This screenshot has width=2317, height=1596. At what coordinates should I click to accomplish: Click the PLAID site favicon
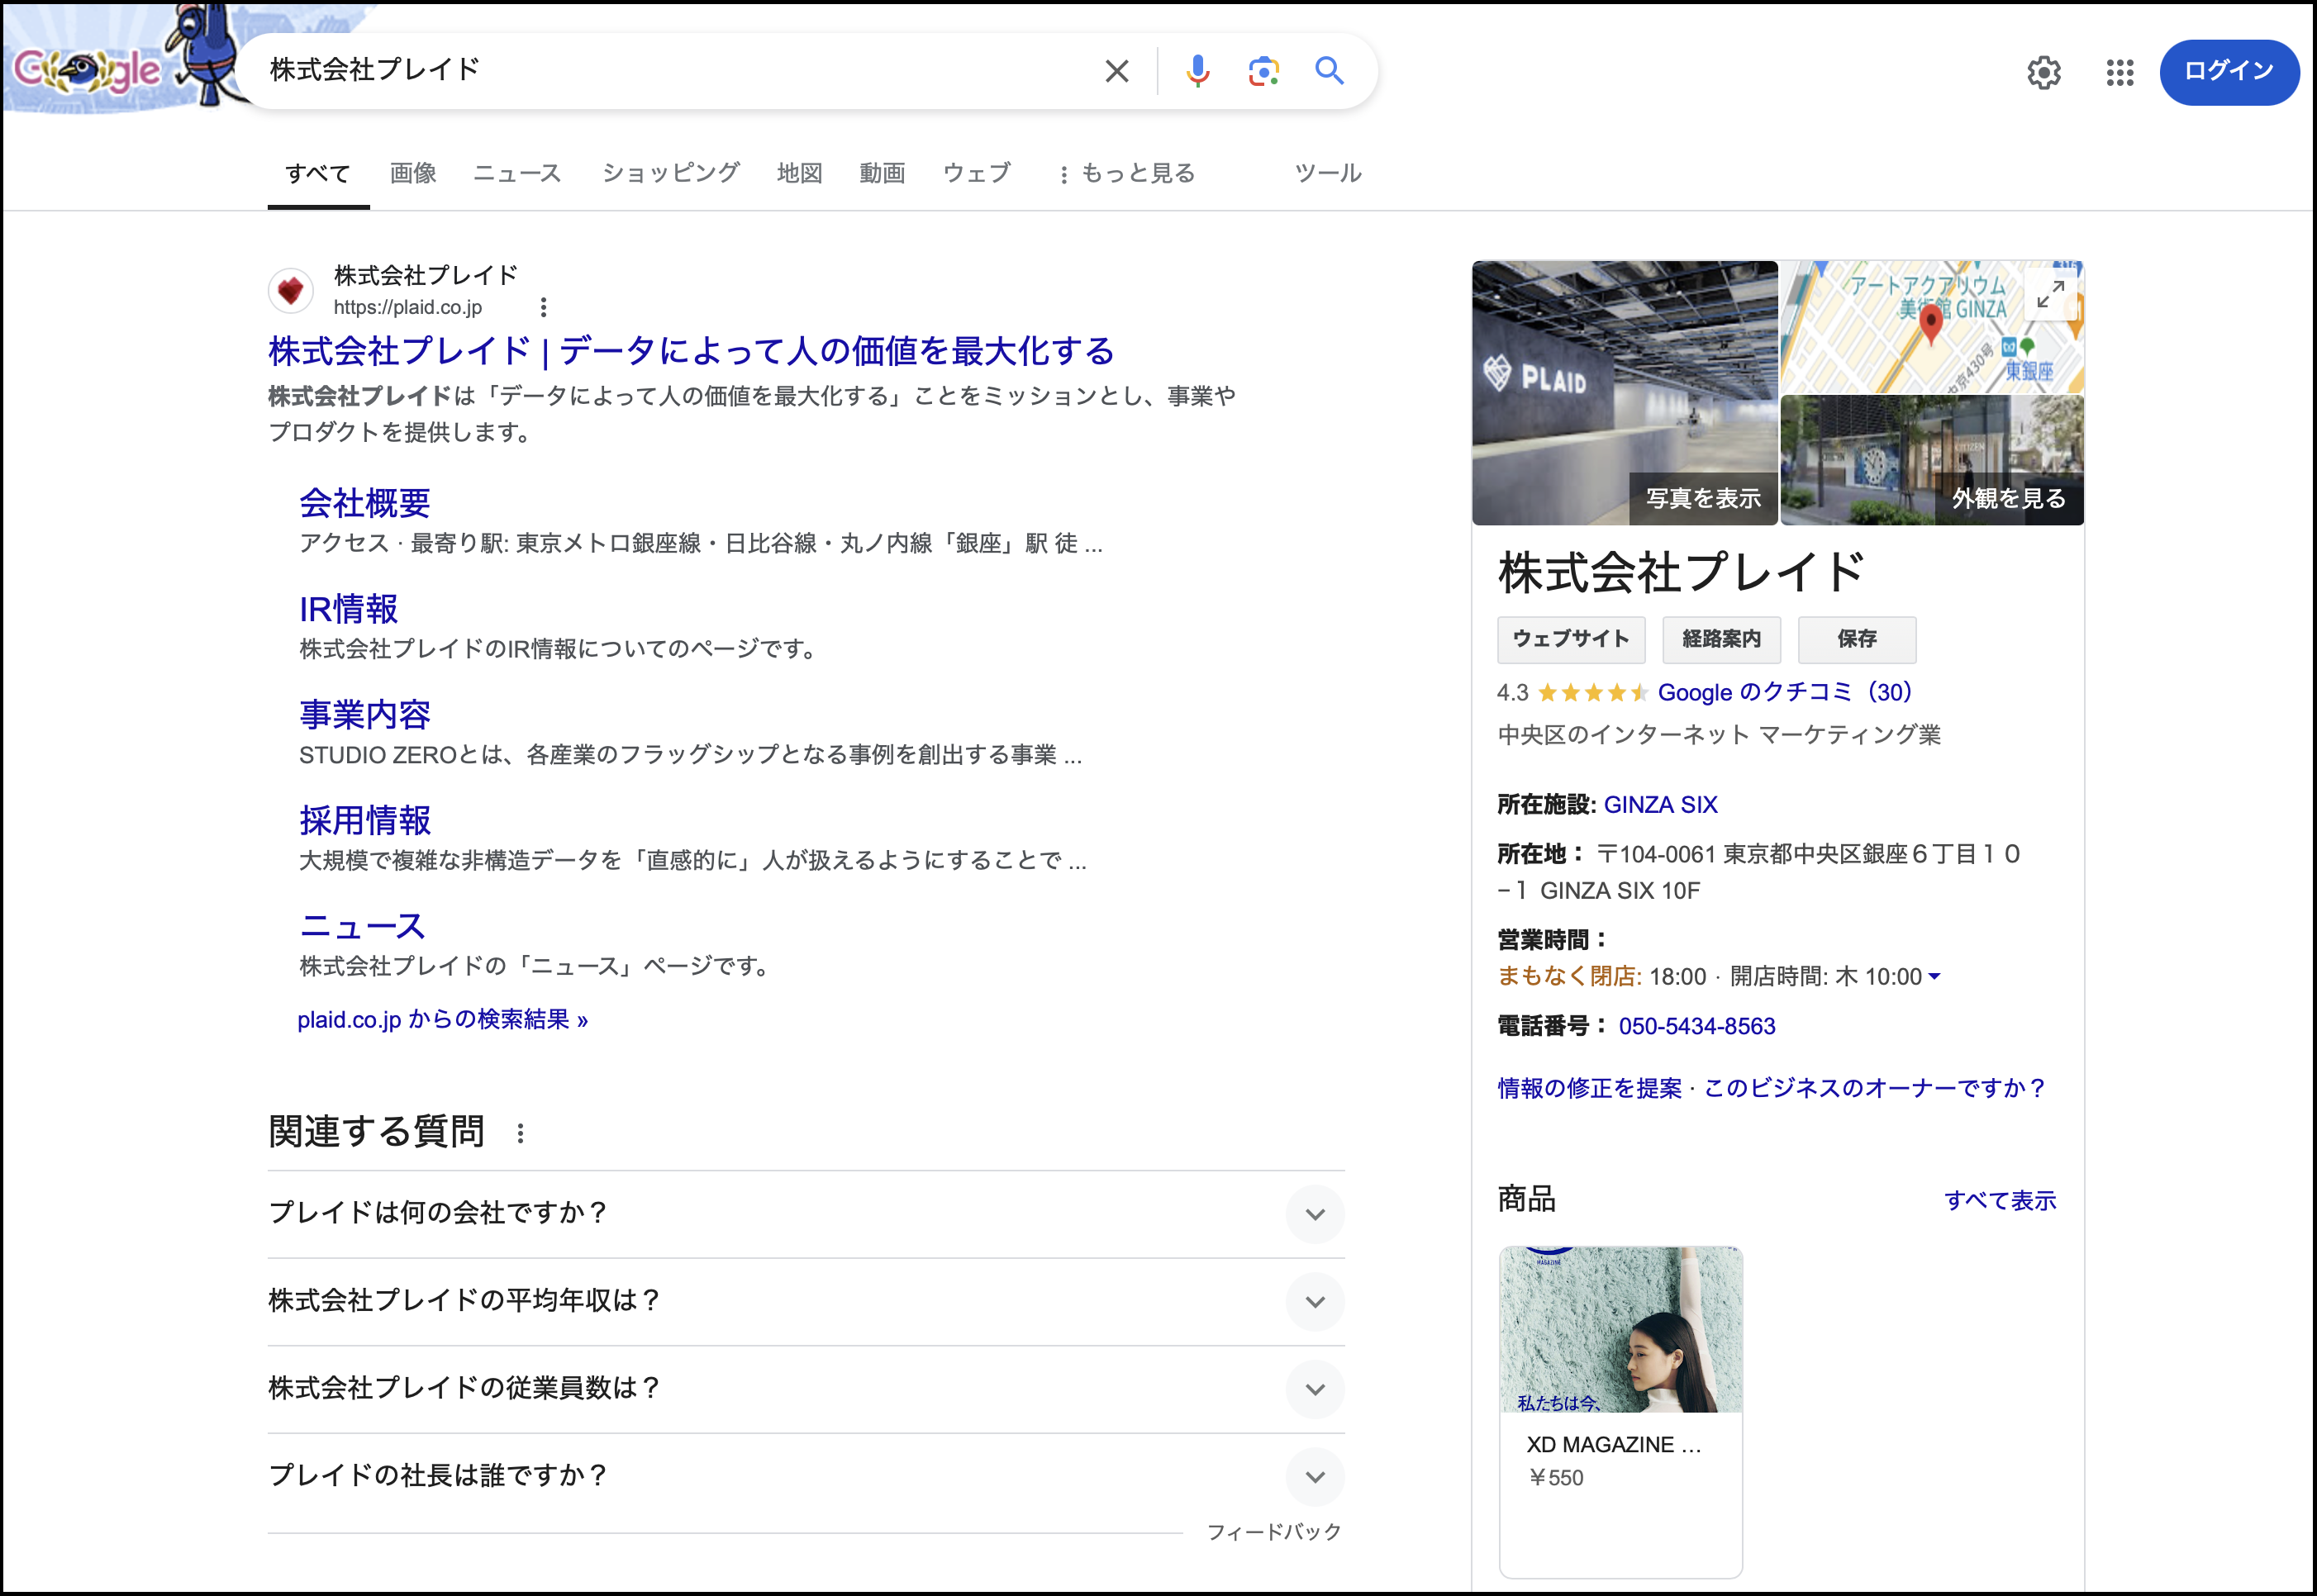pos(291,291)
